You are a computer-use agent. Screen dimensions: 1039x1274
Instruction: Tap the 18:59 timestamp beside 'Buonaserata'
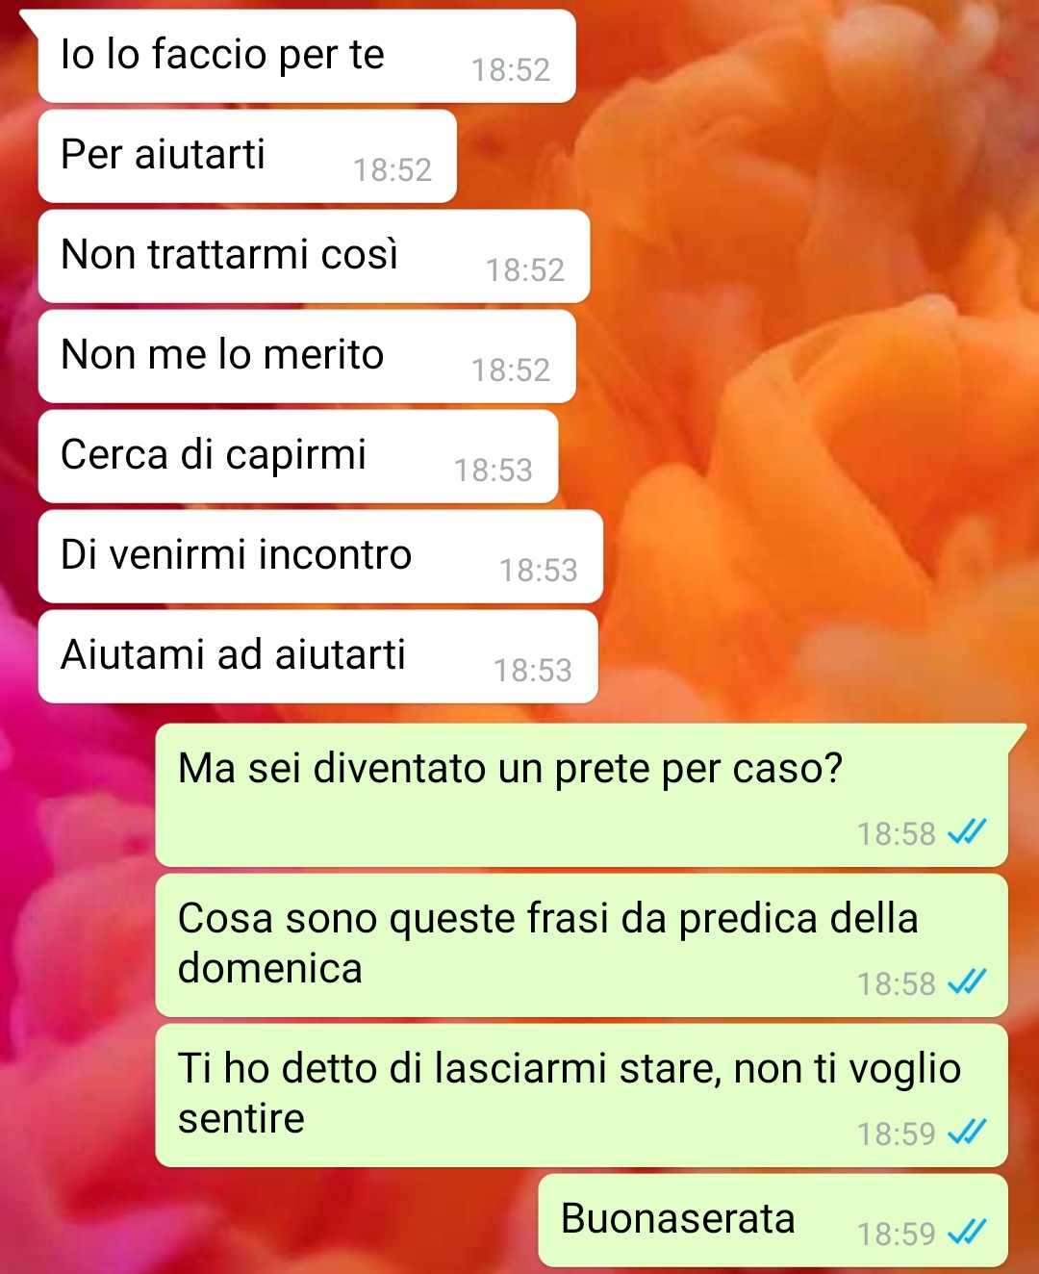897,1234
